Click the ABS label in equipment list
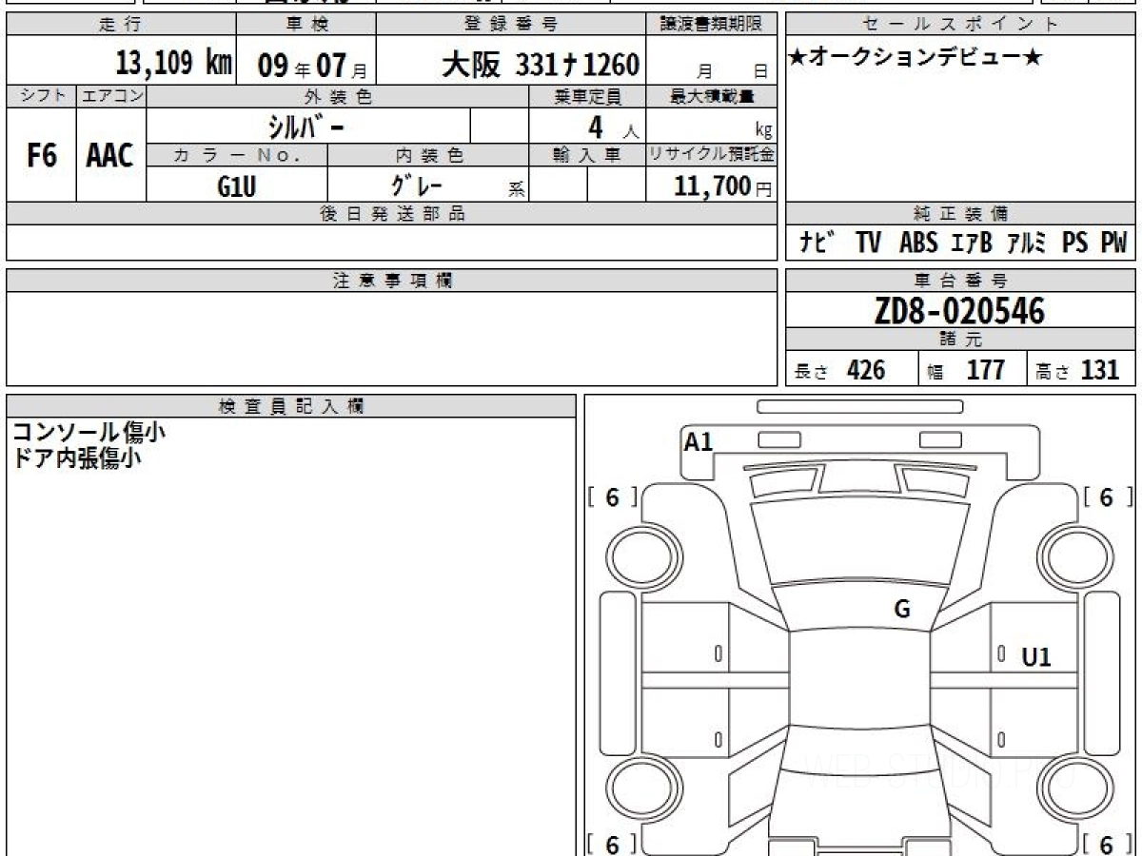Screen dimensions: 1142x856 click(917, 243)
